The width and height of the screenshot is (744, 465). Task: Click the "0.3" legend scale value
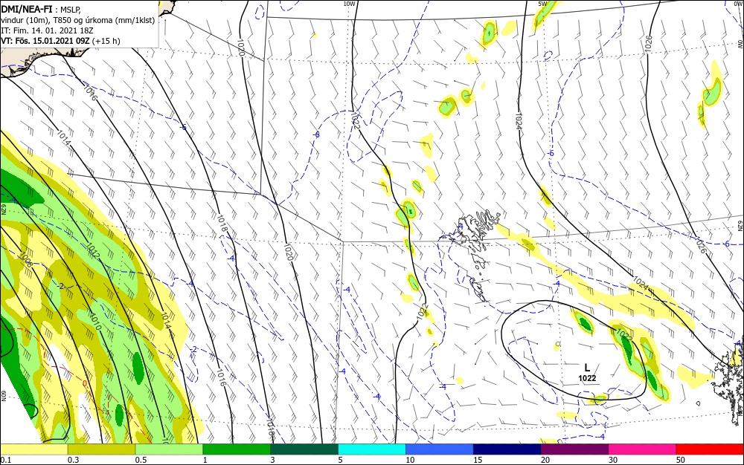click(73, 460)
